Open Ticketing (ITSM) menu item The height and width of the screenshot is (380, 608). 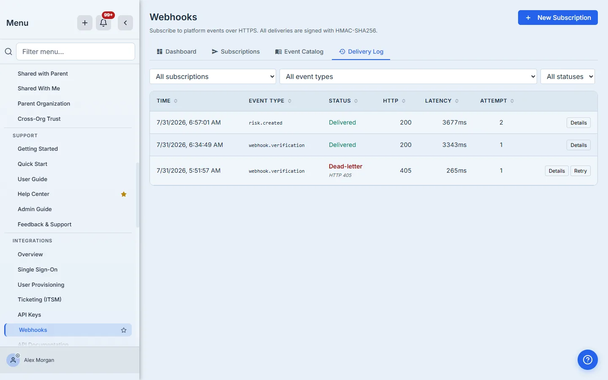click(68, 300)
